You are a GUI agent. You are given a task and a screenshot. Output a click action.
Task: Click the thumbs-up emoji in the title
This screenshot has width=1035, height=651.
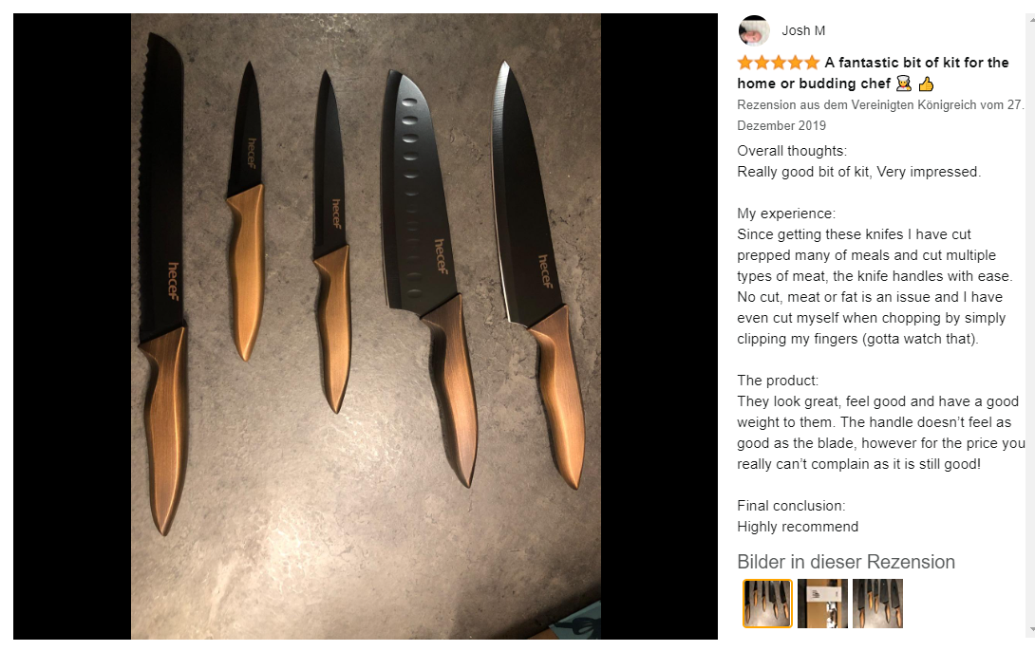coord(926,84)
